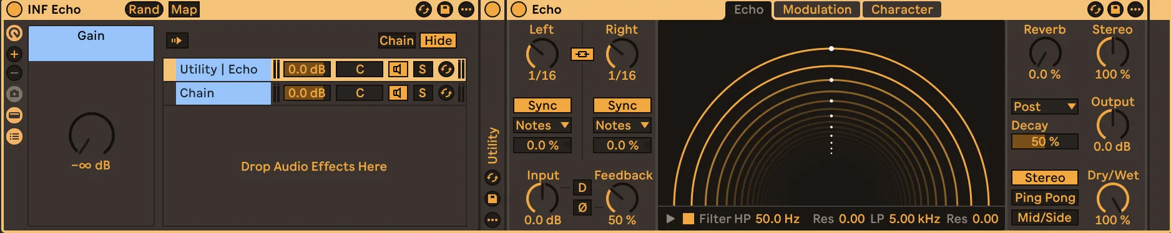Select the Utility | Echo chain
Viewport: 1171px width, 233px height.
pyautogui.click(x=223, y=69)
